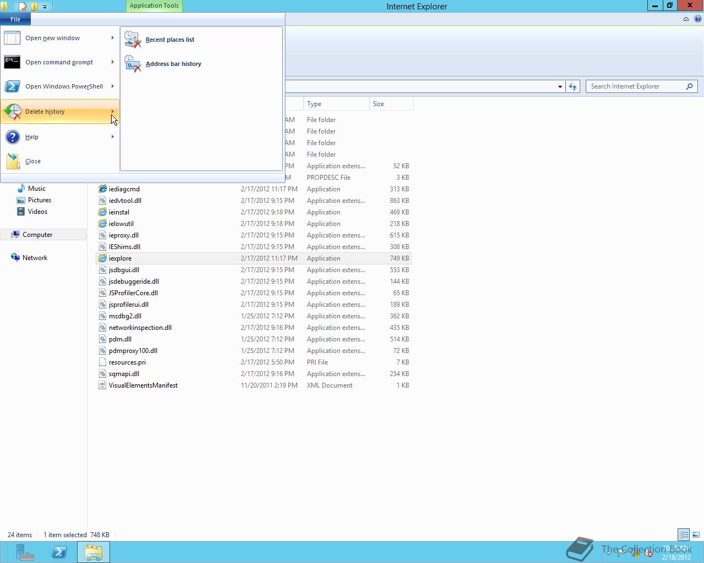This screenshot has width=704, height=563.
Task: Choose Open command prompt
Action: (59, 62)
